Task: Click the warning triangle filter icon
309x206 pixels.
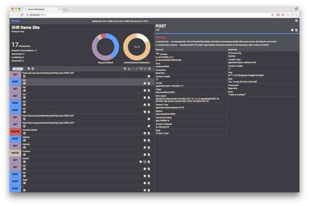Action: point(129,68)
